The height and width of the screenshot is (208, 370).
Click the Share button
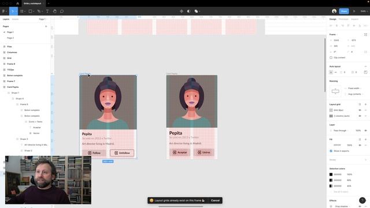344,11
